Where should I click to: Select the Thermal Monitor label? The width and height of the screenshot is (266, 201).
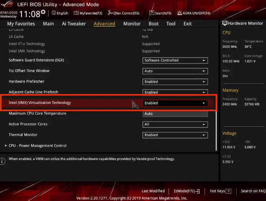23,135
